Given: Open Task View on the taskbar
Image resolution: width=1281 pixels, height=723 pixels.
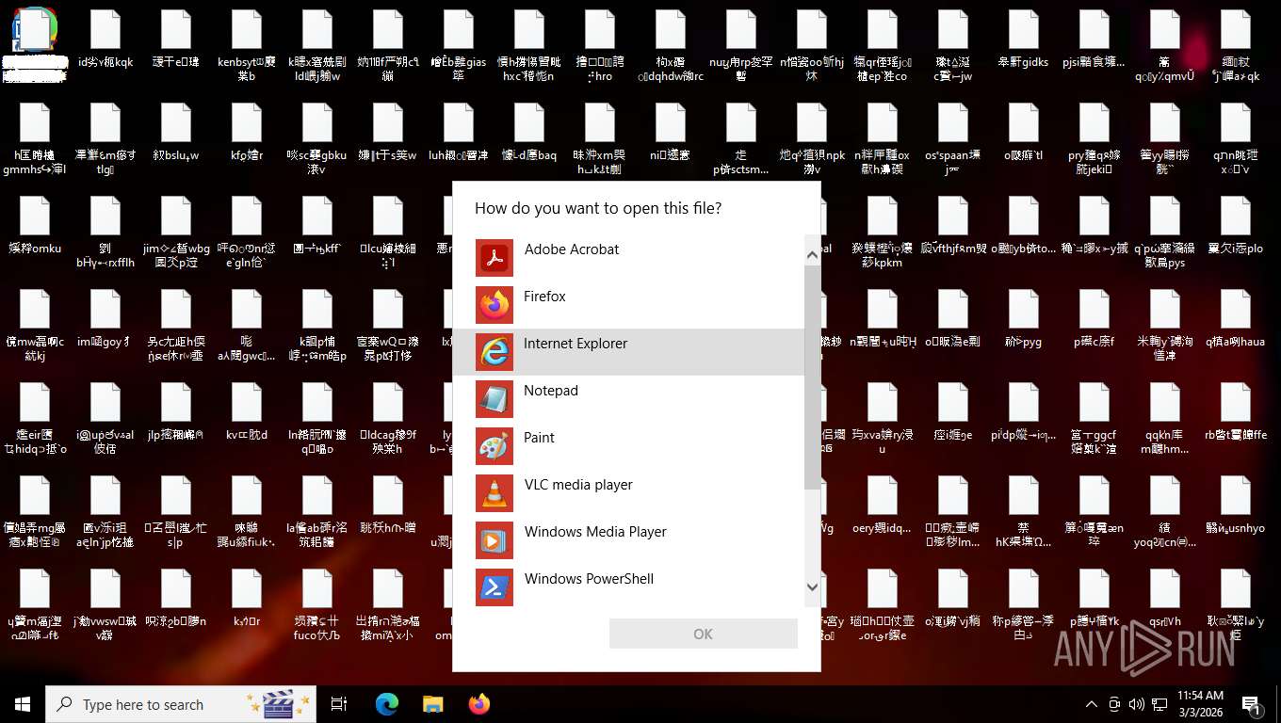Looking at the screenshot, I should pos(340,704).
